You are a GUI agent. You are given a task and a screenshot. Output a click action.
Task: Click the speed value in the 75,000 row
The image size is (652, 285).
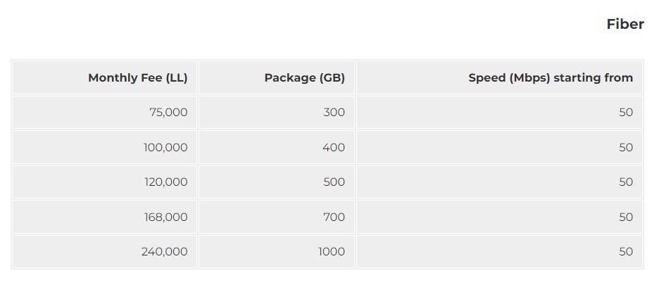coord(626,113)
